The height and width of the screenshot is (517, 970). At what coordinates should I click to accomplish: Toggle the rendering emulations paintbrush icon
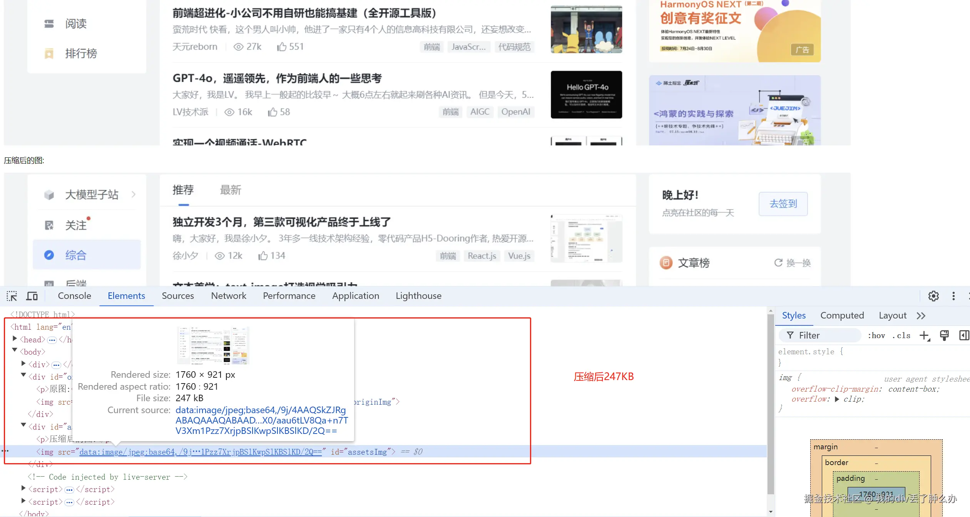944,335
